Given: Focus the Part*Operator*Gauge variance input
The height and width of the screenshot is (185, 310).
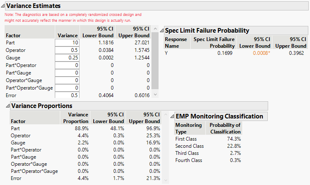Looking at the screenshot, I should [x=67, y=88].
